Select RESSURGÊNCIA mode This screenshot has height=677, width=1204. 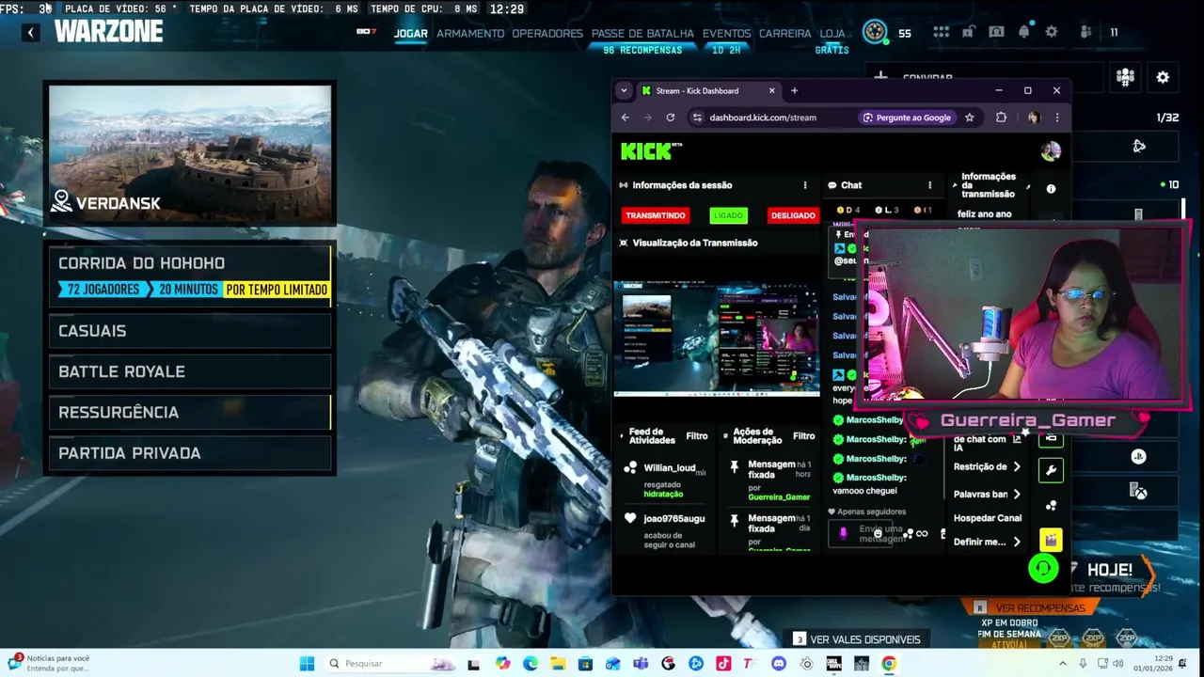[190, 412]
